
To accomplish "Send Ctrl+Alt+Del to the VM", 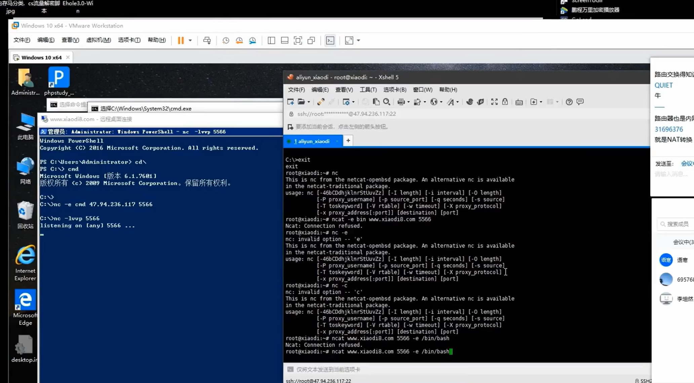I will (207, 40).
